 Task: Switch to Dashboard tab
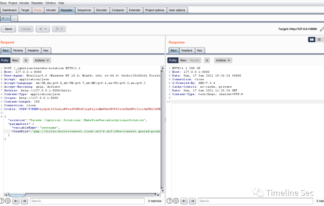point(10,10)
